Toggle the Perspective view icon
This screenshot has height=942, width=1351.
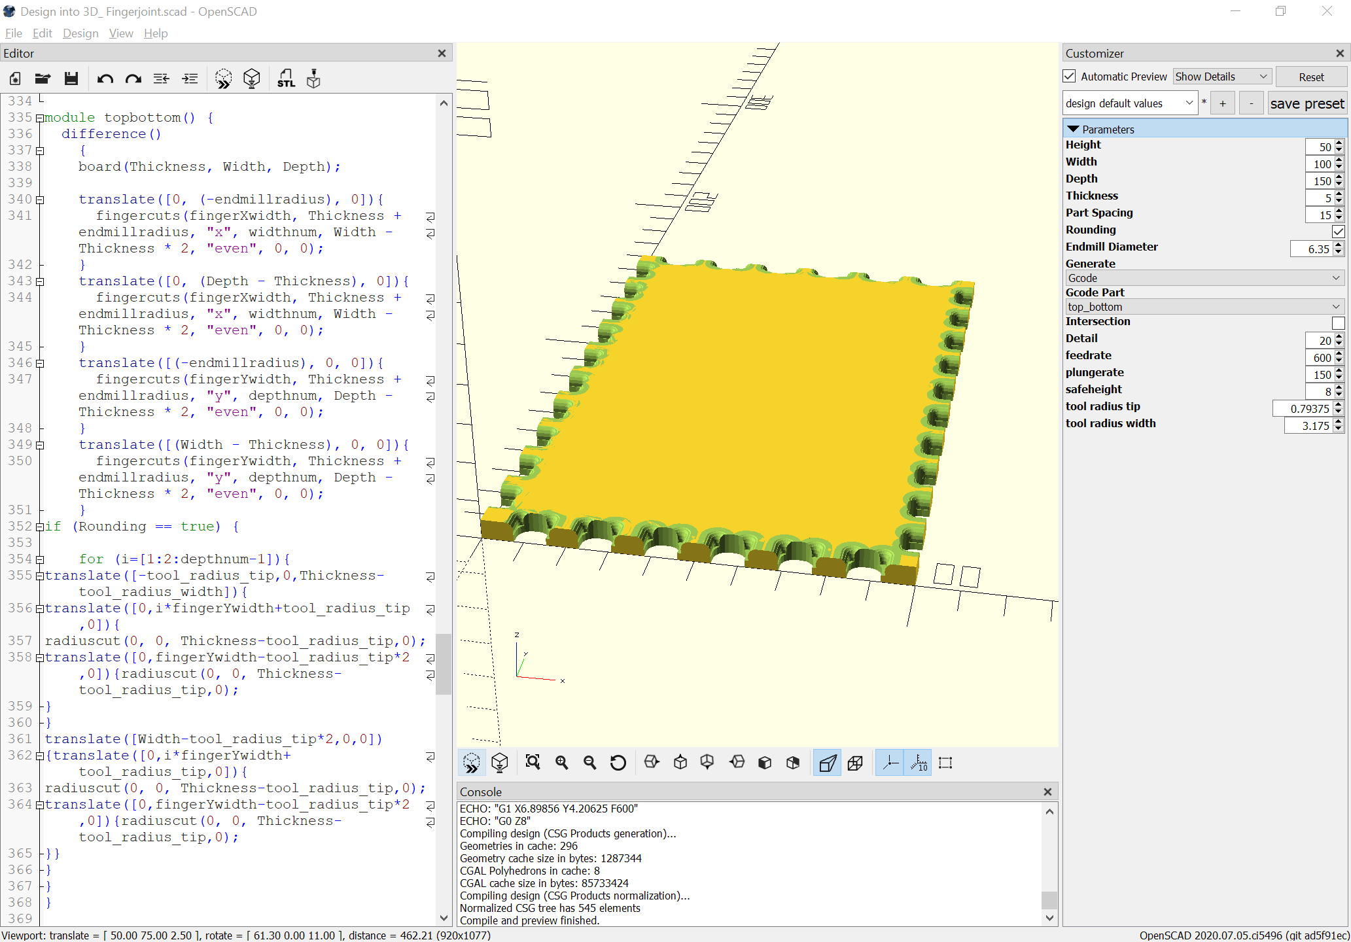(827, 763)
